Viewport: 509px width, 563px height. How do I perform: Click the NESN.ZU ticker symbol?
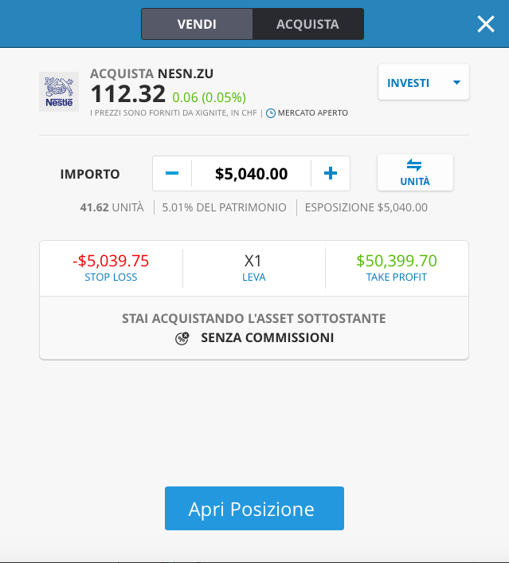(x=186, y=73)
